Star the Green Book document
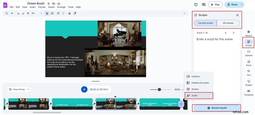 click(48, 4)
